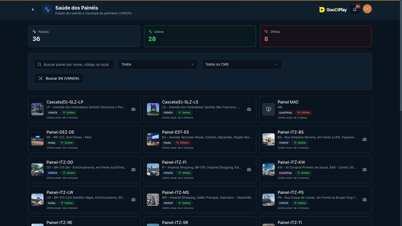
Task: Click Offline badge on Painel-EST-ES
Action: click(182, 143)
